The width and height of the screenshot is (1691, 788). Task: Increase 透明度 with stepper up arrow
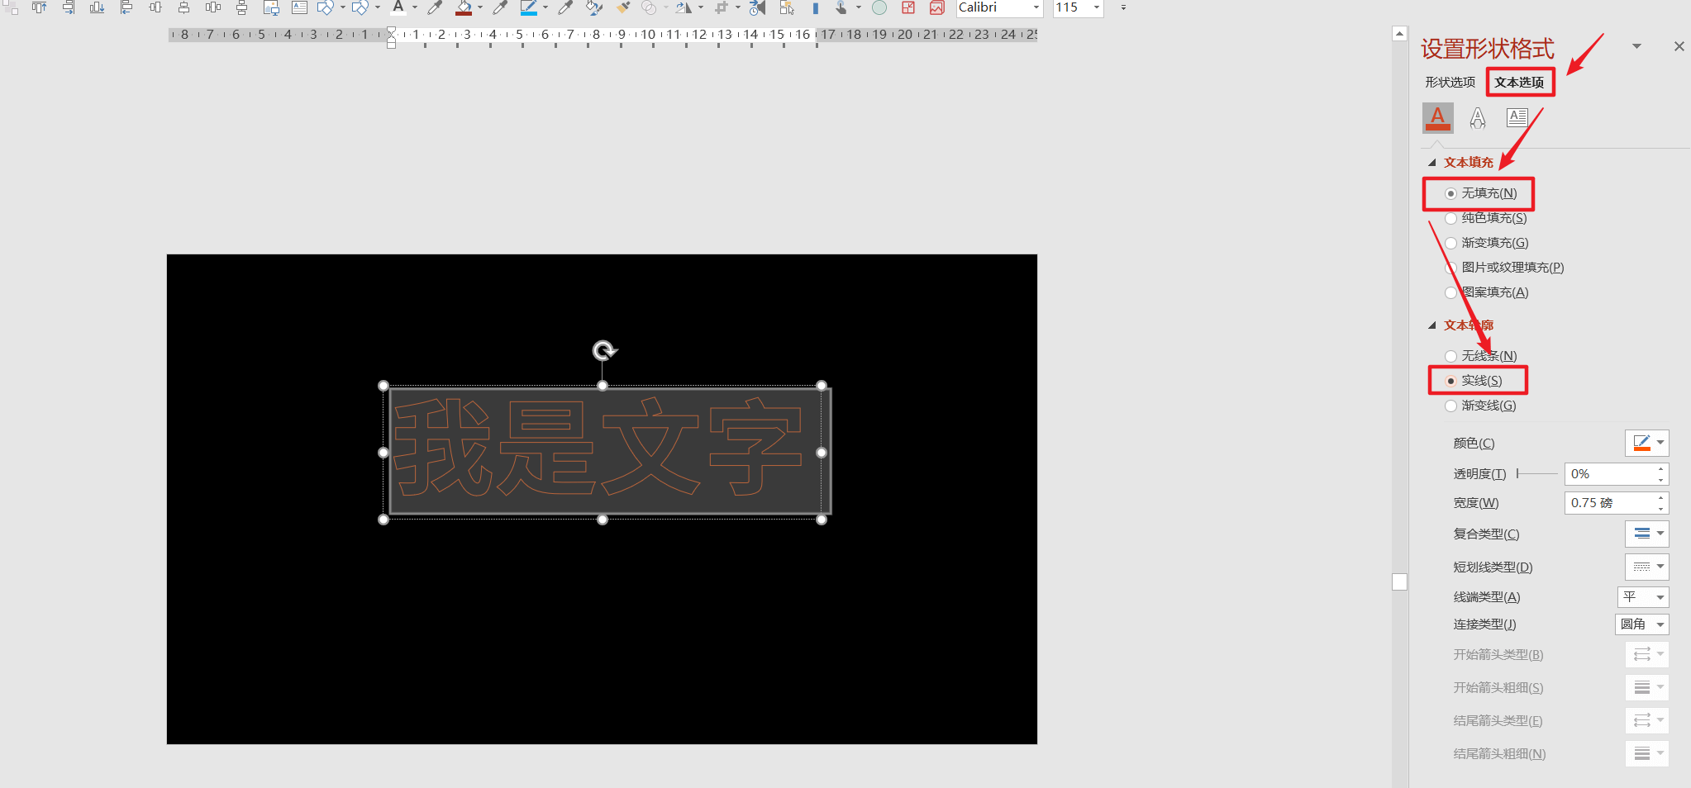(1661, 469)
